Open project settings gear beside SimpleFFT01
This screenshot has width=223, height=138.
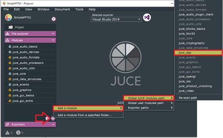tap(54, 19)
